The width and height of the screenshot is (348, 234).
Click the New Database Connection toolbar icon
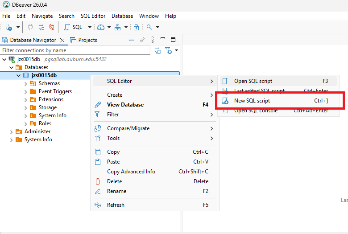tap(8, 27)
